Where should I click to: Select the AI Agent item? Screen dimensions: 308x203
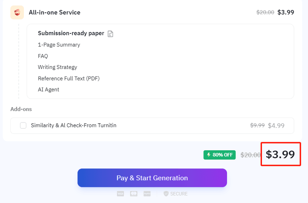click(x=48, y=89)
